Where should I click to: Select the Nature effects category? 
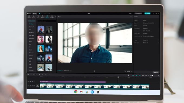pos(31,67)
